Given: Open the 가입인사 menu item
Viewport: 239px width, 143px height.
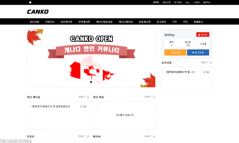Looking at the screenshot, I should pos(50,22).
